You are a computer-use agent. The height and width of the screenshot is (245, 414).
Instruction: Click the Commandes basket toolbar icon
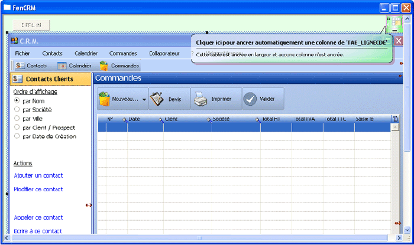[x=104, y=66]
